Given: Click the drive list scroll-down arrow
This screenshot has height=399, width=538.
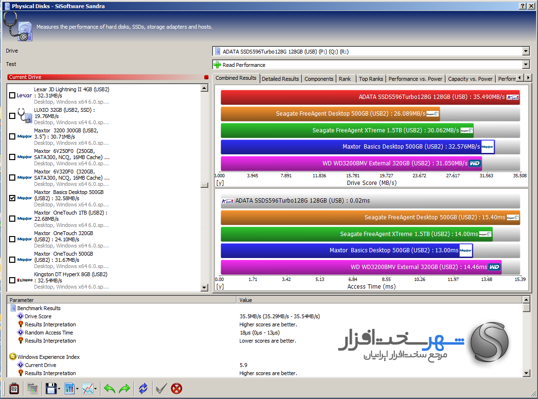Looking at the screenshot, I should pyautogui.click(x=204, y=287).
